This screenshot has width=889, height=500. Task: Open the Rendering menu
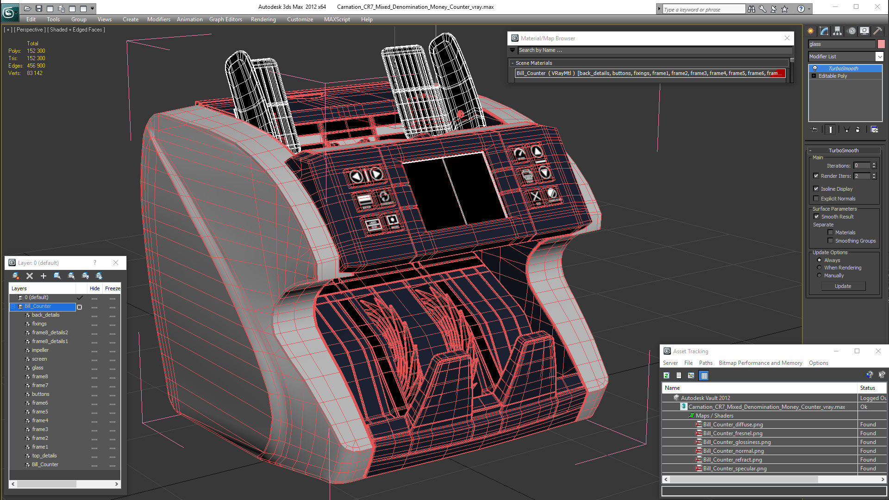click(x=263, y=19)
